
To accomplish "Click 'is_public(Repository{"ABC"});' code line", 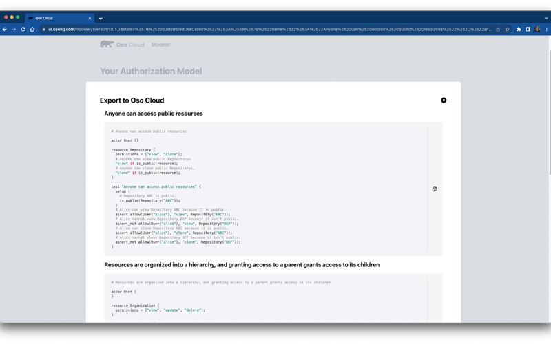I will tap(149, 200).
